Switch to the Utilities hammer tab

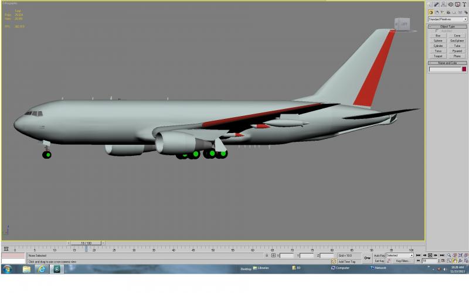tap(465, 5)
